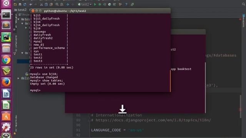Collapse the second-level project tree folder
The height and width of the screenshot is (138, 246).
[22, 23]
